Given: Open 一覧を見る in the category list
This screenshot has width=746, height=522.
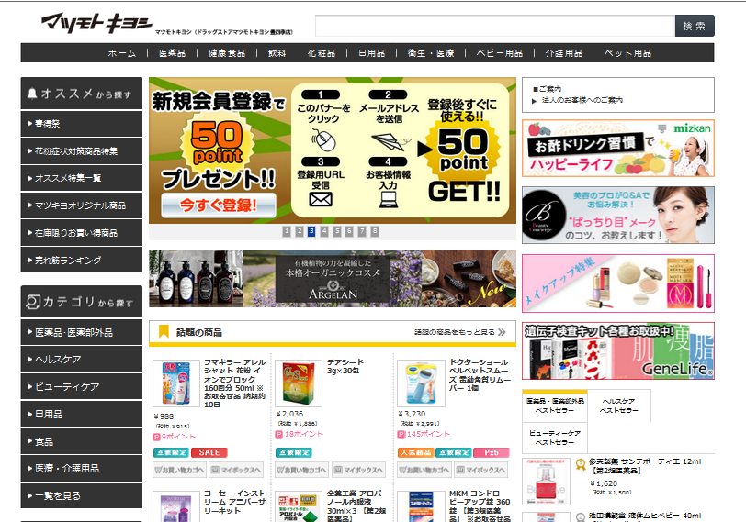Looking at the screenshot, I should pos(82,496).
